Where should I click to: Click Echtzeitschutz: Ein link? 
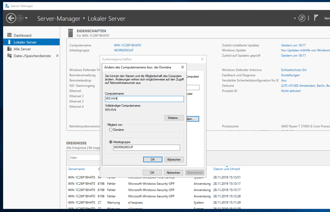(x=294, y=70)
